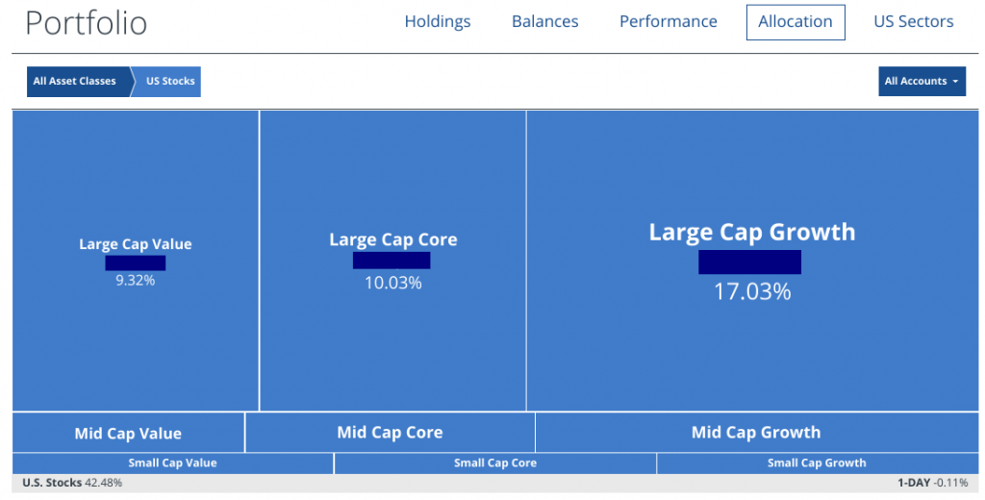
Task: Click the U.S. Stocks 42.48% summary
Action: 72,483
